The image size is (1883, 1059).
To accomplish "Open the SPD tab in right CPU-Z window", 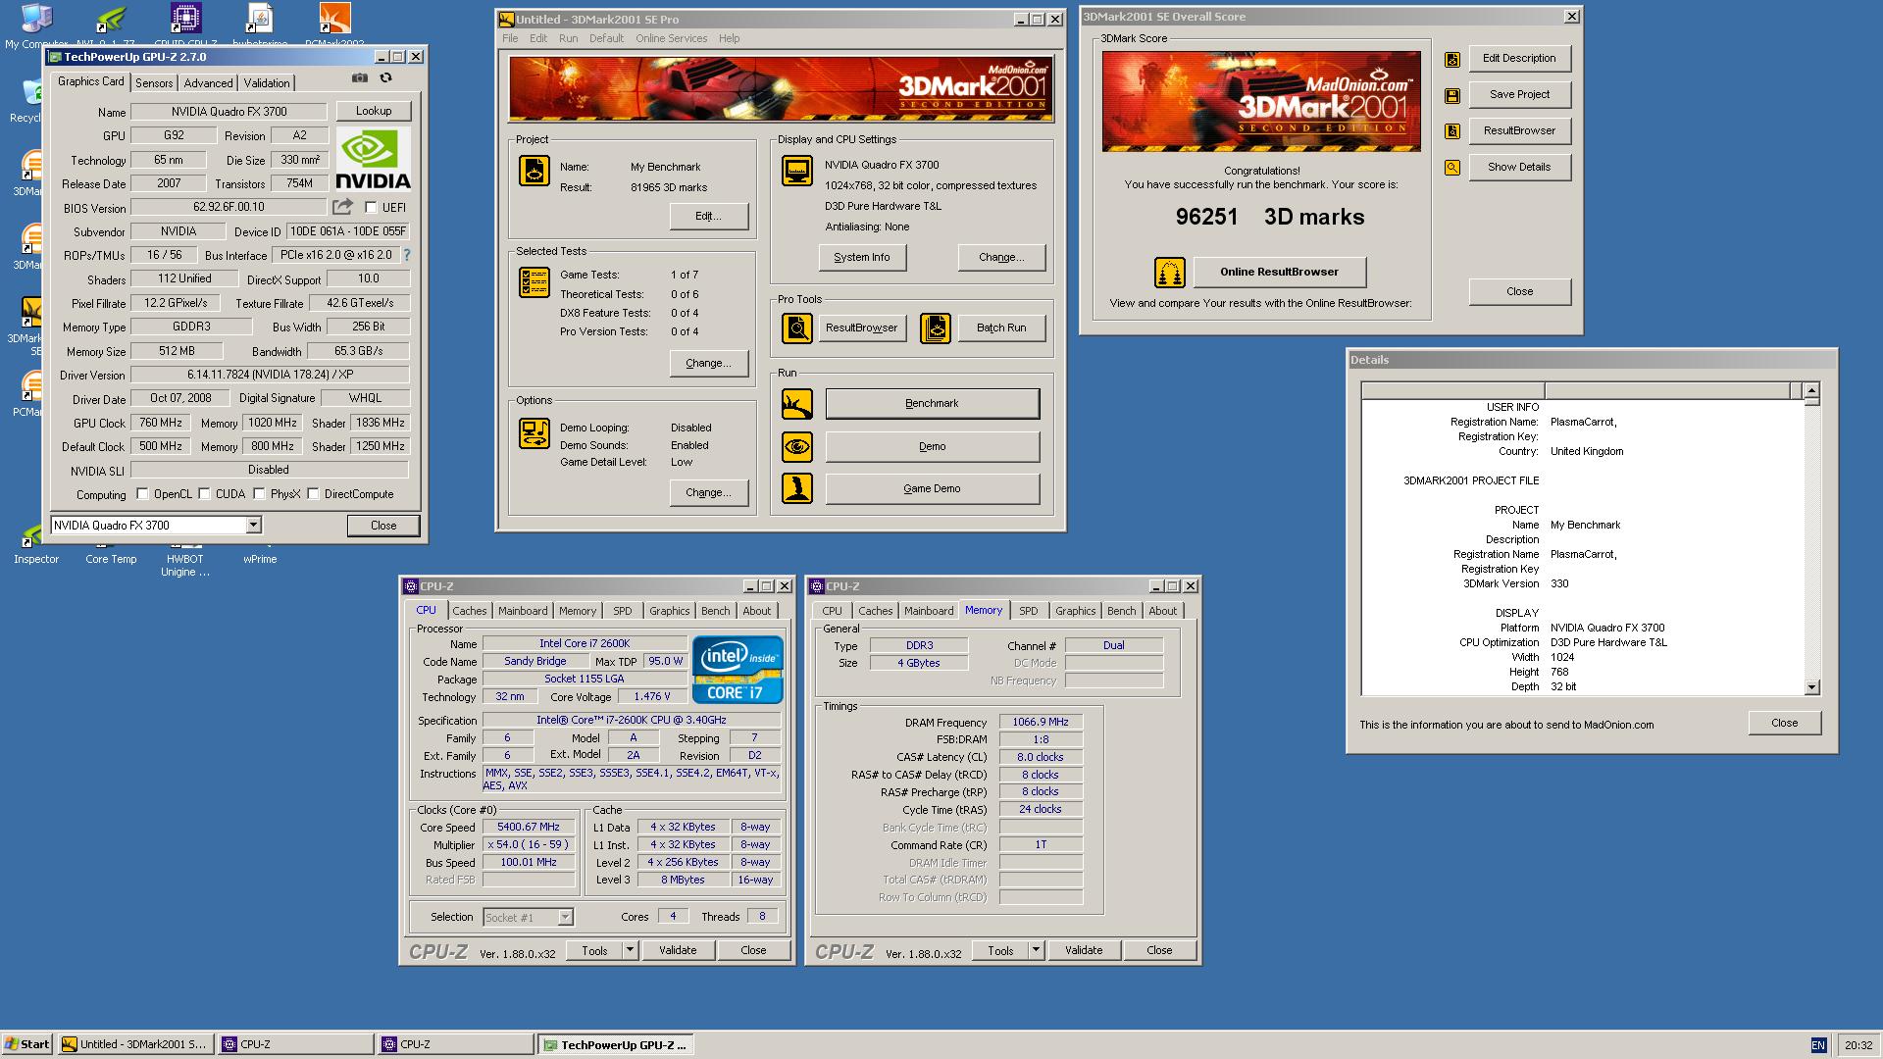I will pyautogui.click(x=1028, y=611).
